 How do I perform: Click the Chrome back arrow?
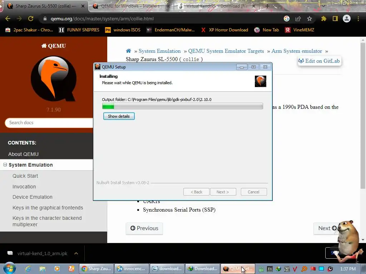[x=8, y=19]
